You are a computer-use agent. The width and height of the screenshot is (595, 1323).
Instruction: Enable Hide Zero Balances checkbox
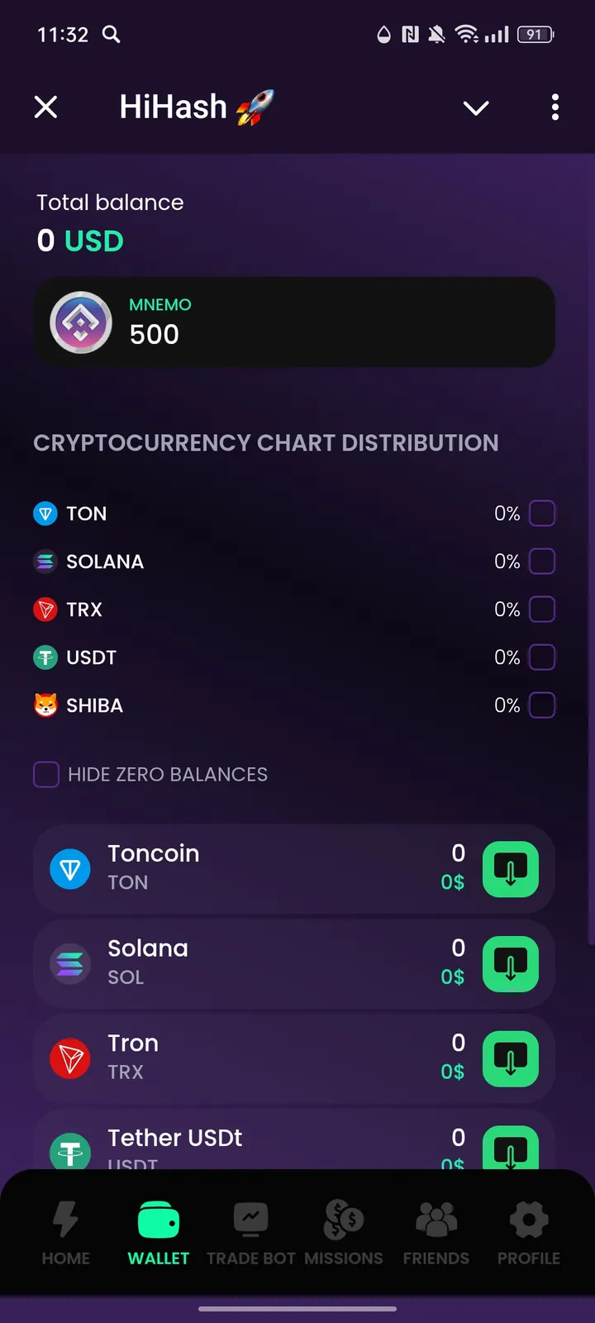click(46, 775)
